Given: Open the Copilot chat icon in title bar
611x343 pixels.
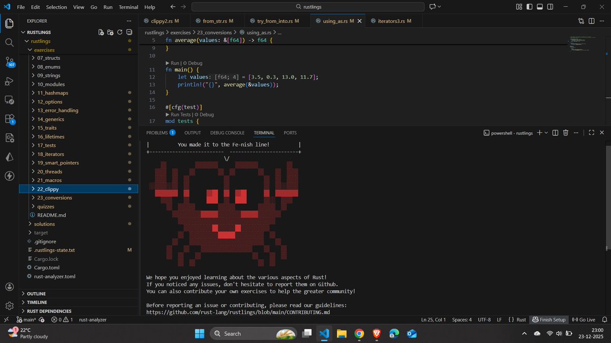Looking at the screenshot, I should [x=433, y=7].
